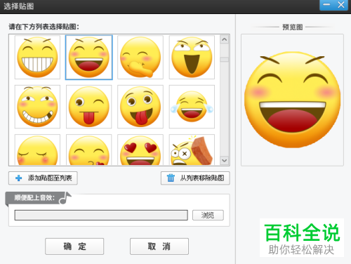The width and height of the screenshot is (351, 264).
Task: Click the sticker list scroll down arrow
Action: pos(225,161)
